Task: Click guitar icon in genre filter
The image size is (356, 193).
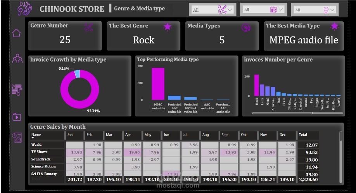Action: point(222,10)
